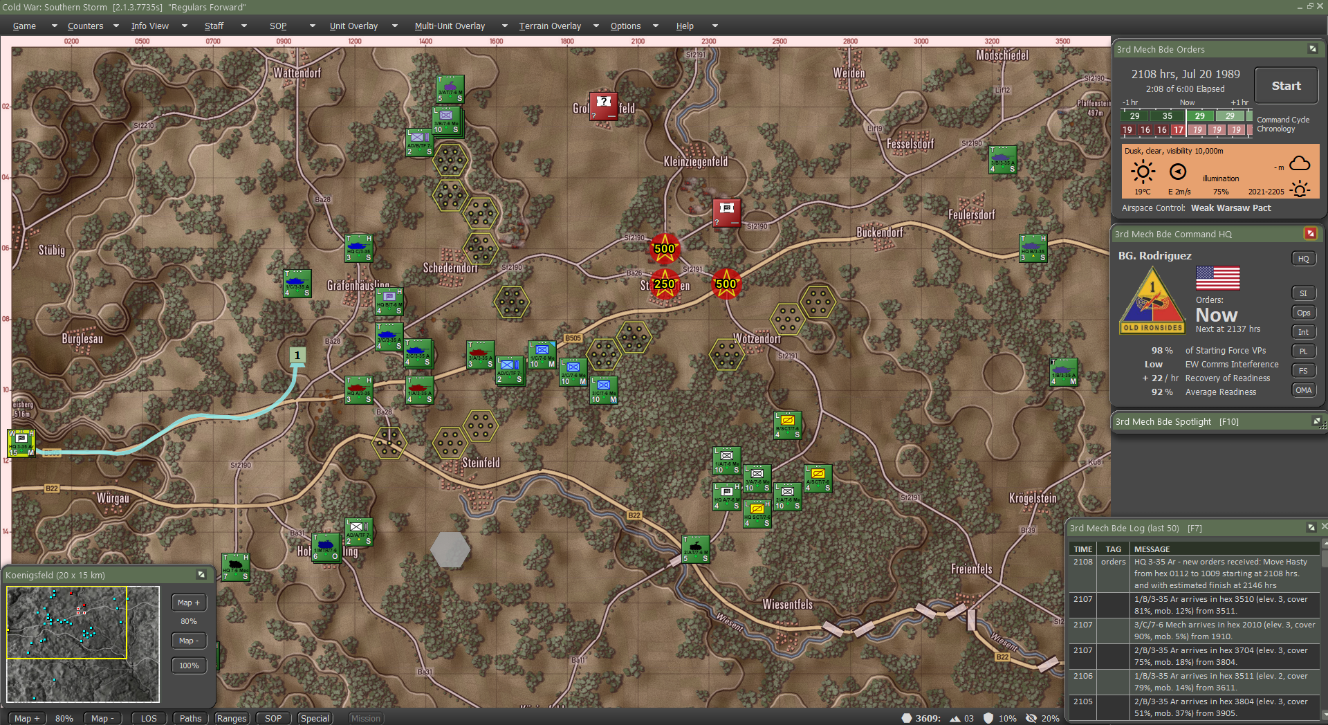Click the 250-point objective star

coord(665,284)
